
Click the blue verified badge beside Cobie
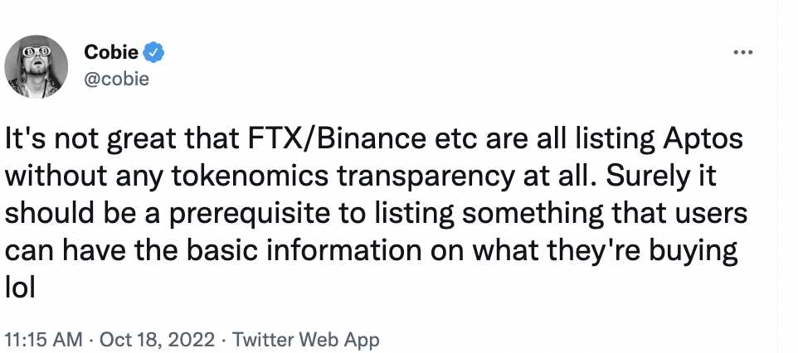[154, 53]
